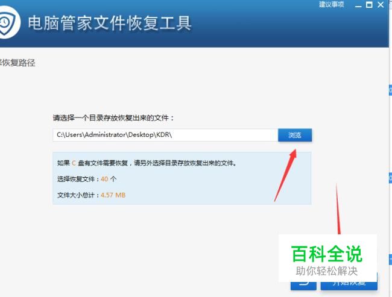392x297 pixels.
Task: Click the recovery path input field
Action: (165, 135)
